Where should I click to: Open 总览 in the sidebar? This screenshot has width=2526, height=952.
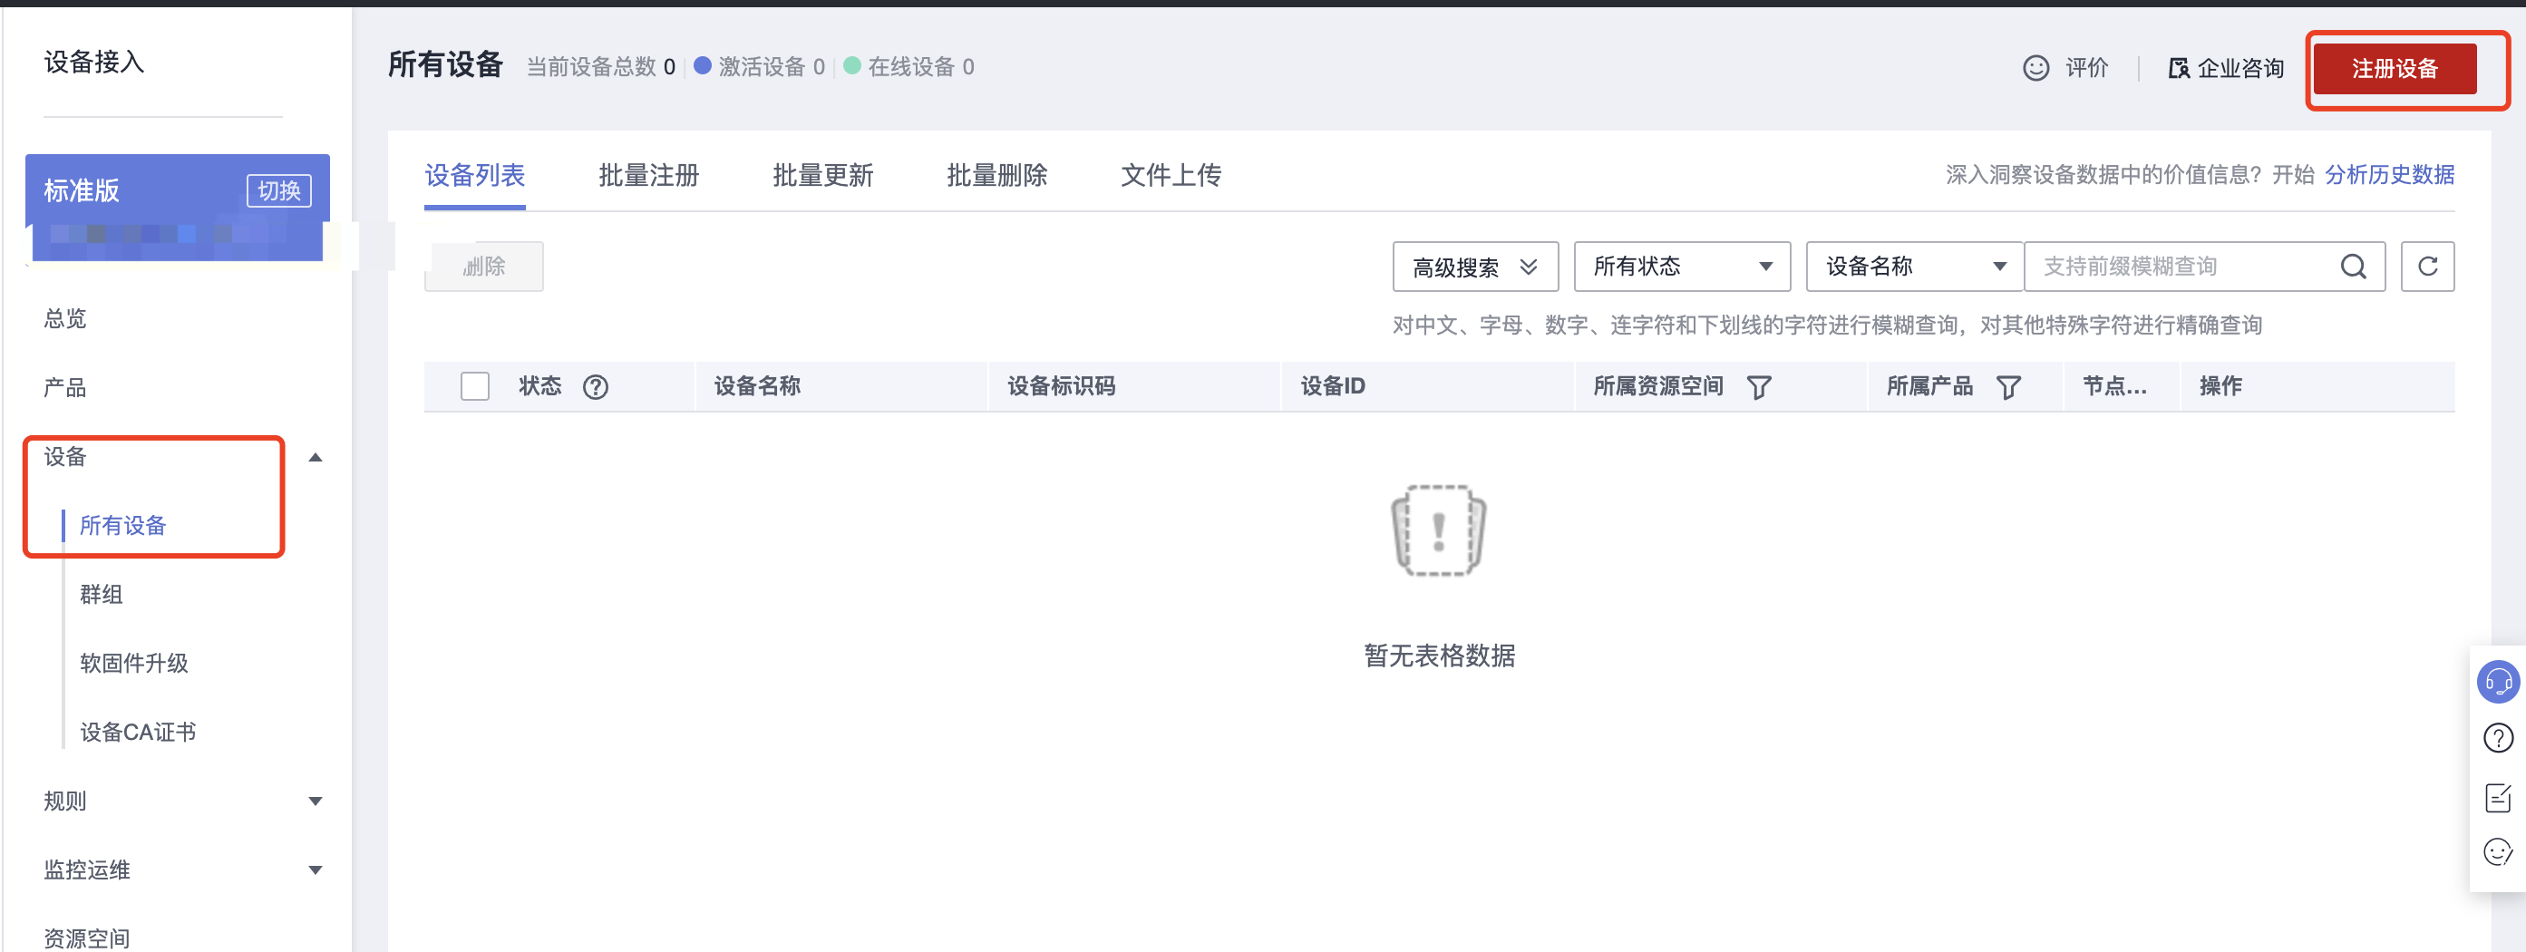click(64, 318)
